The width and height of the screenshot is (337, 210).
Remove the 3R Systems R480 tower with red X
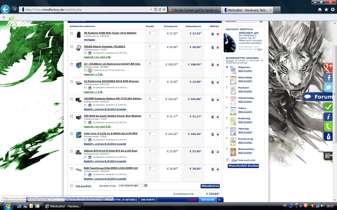(218, 34)
